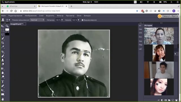Click the trash delete icon in panel footer

[176, 100]
